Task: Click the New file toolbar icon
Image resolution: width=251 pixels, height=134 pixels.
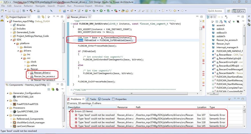Action: (x=2, y=11)
